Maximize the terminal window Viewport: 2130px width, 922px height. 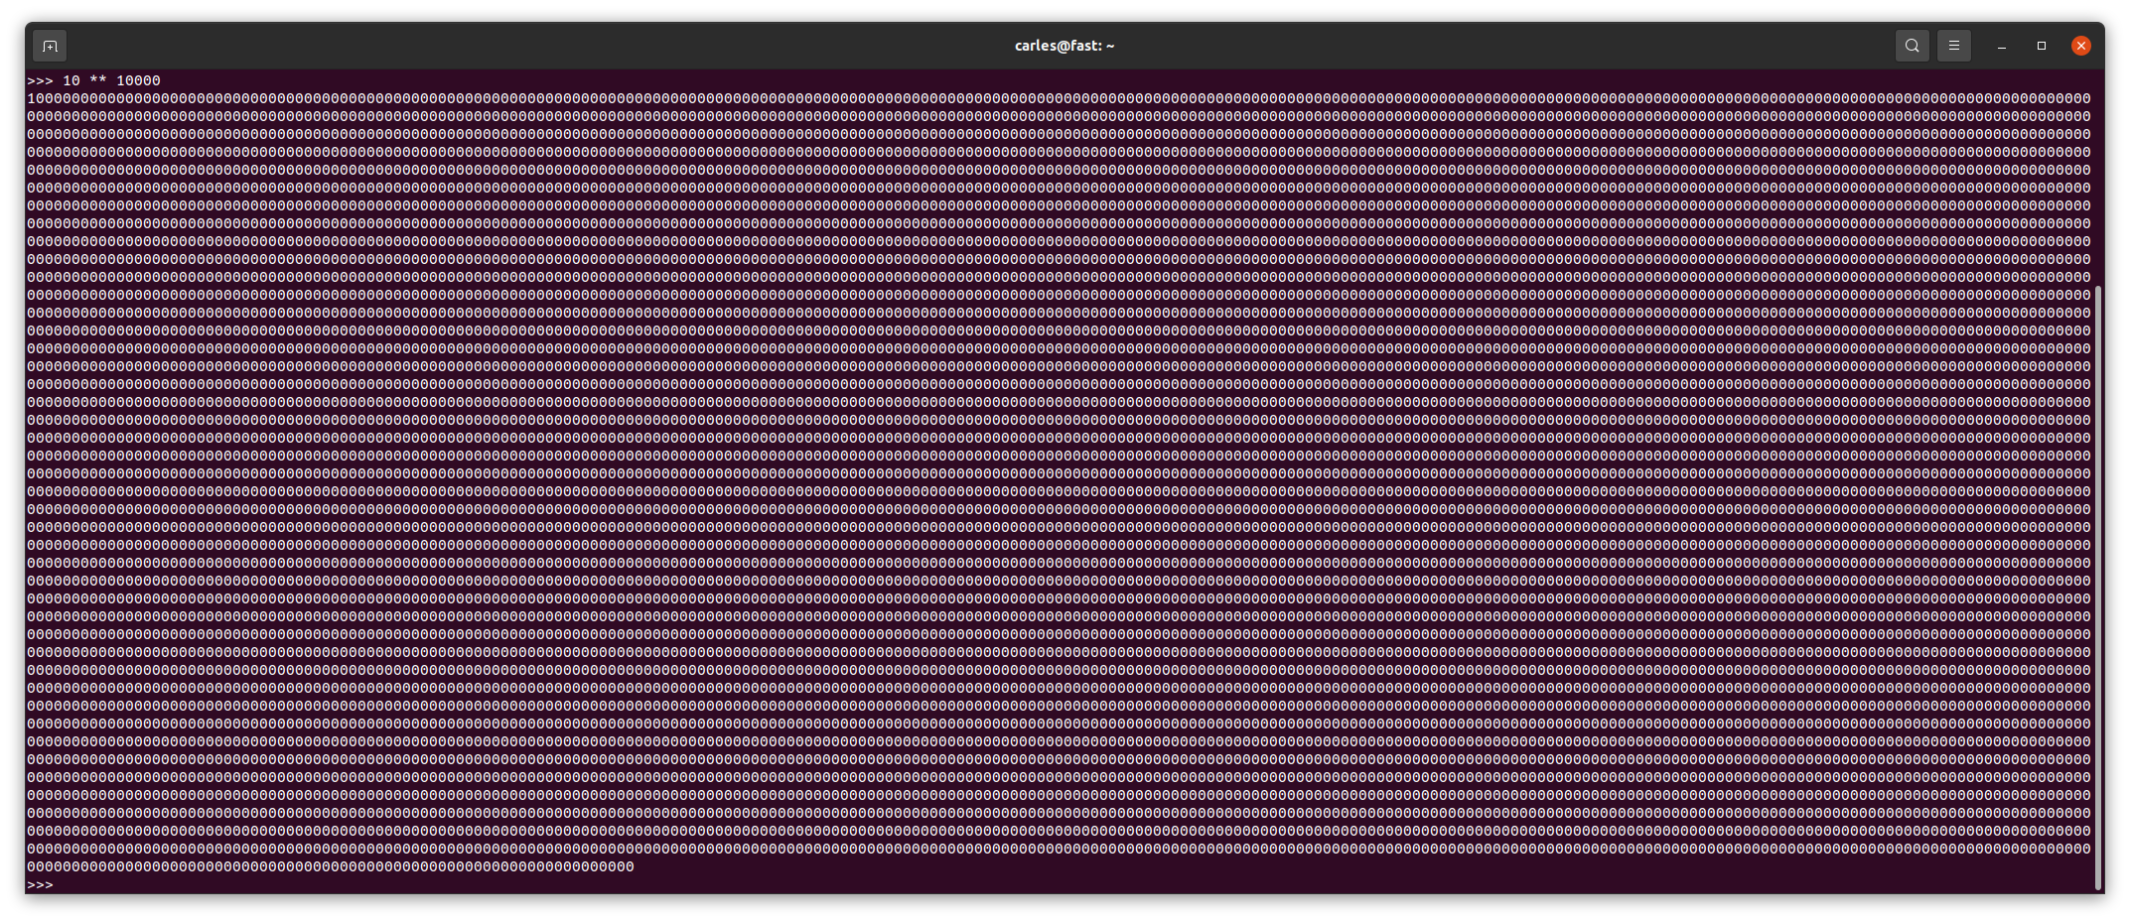2042,46
